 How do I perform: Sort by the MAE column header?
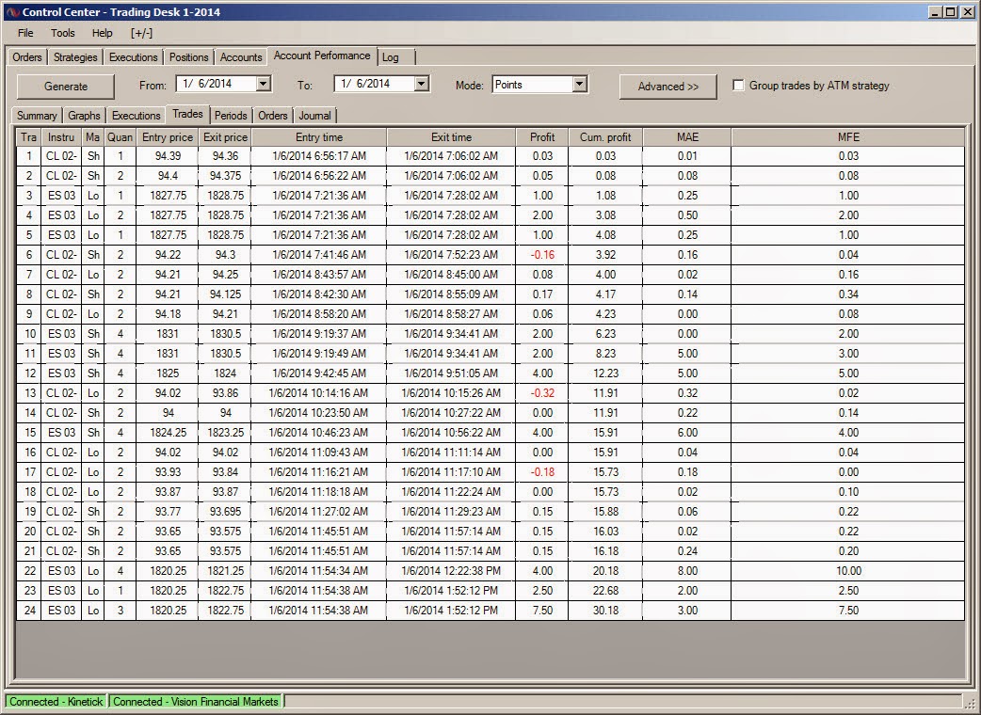pyautogui.click(x=687, y=137)
